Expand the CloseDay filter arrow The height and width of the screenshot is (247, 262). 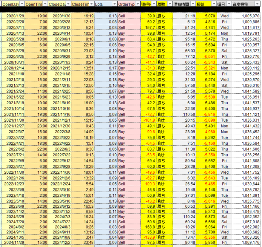coord(68,3)
